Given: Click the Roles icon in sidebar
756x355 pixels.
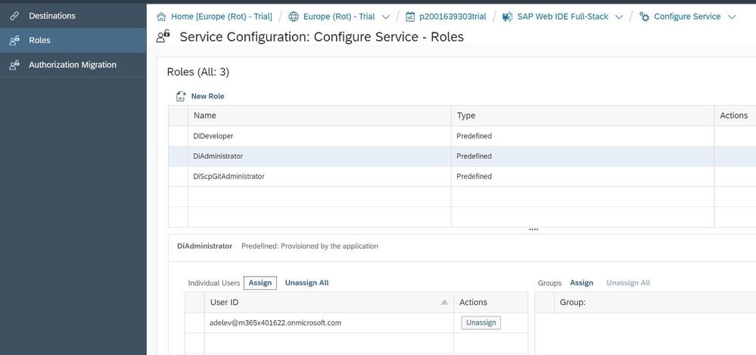Looking at the screenshot, I should (14, 40).
